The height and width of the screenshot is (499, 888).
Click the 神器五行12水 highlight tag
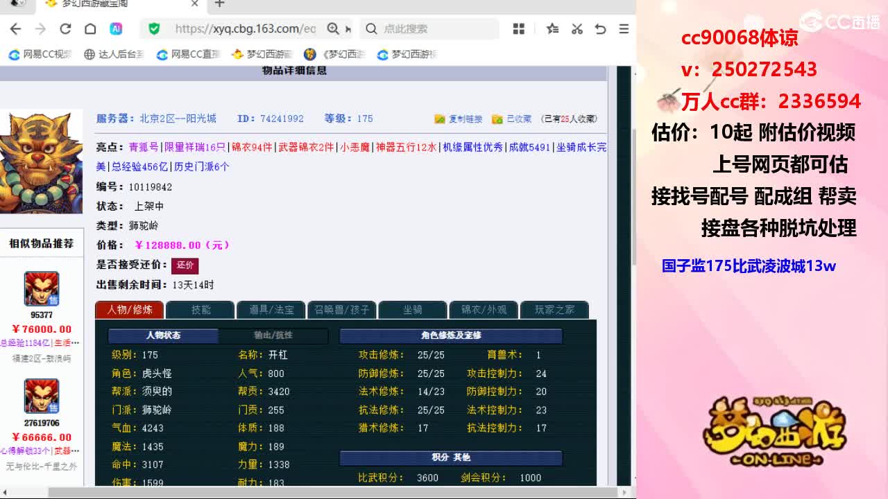pyautogui.click(x=407, y=148)
